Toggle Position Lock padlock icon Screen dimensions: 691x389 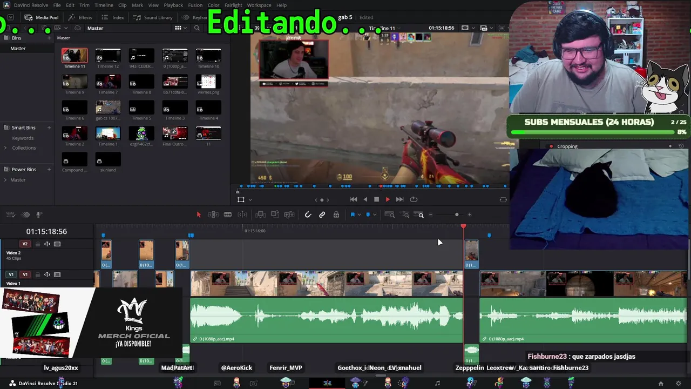click(336, 214)
